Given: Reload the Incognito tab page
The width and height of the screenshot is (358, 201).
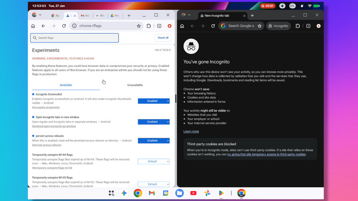Looking at the screenshot, I should pyautogui.click(x=213, y=26).
